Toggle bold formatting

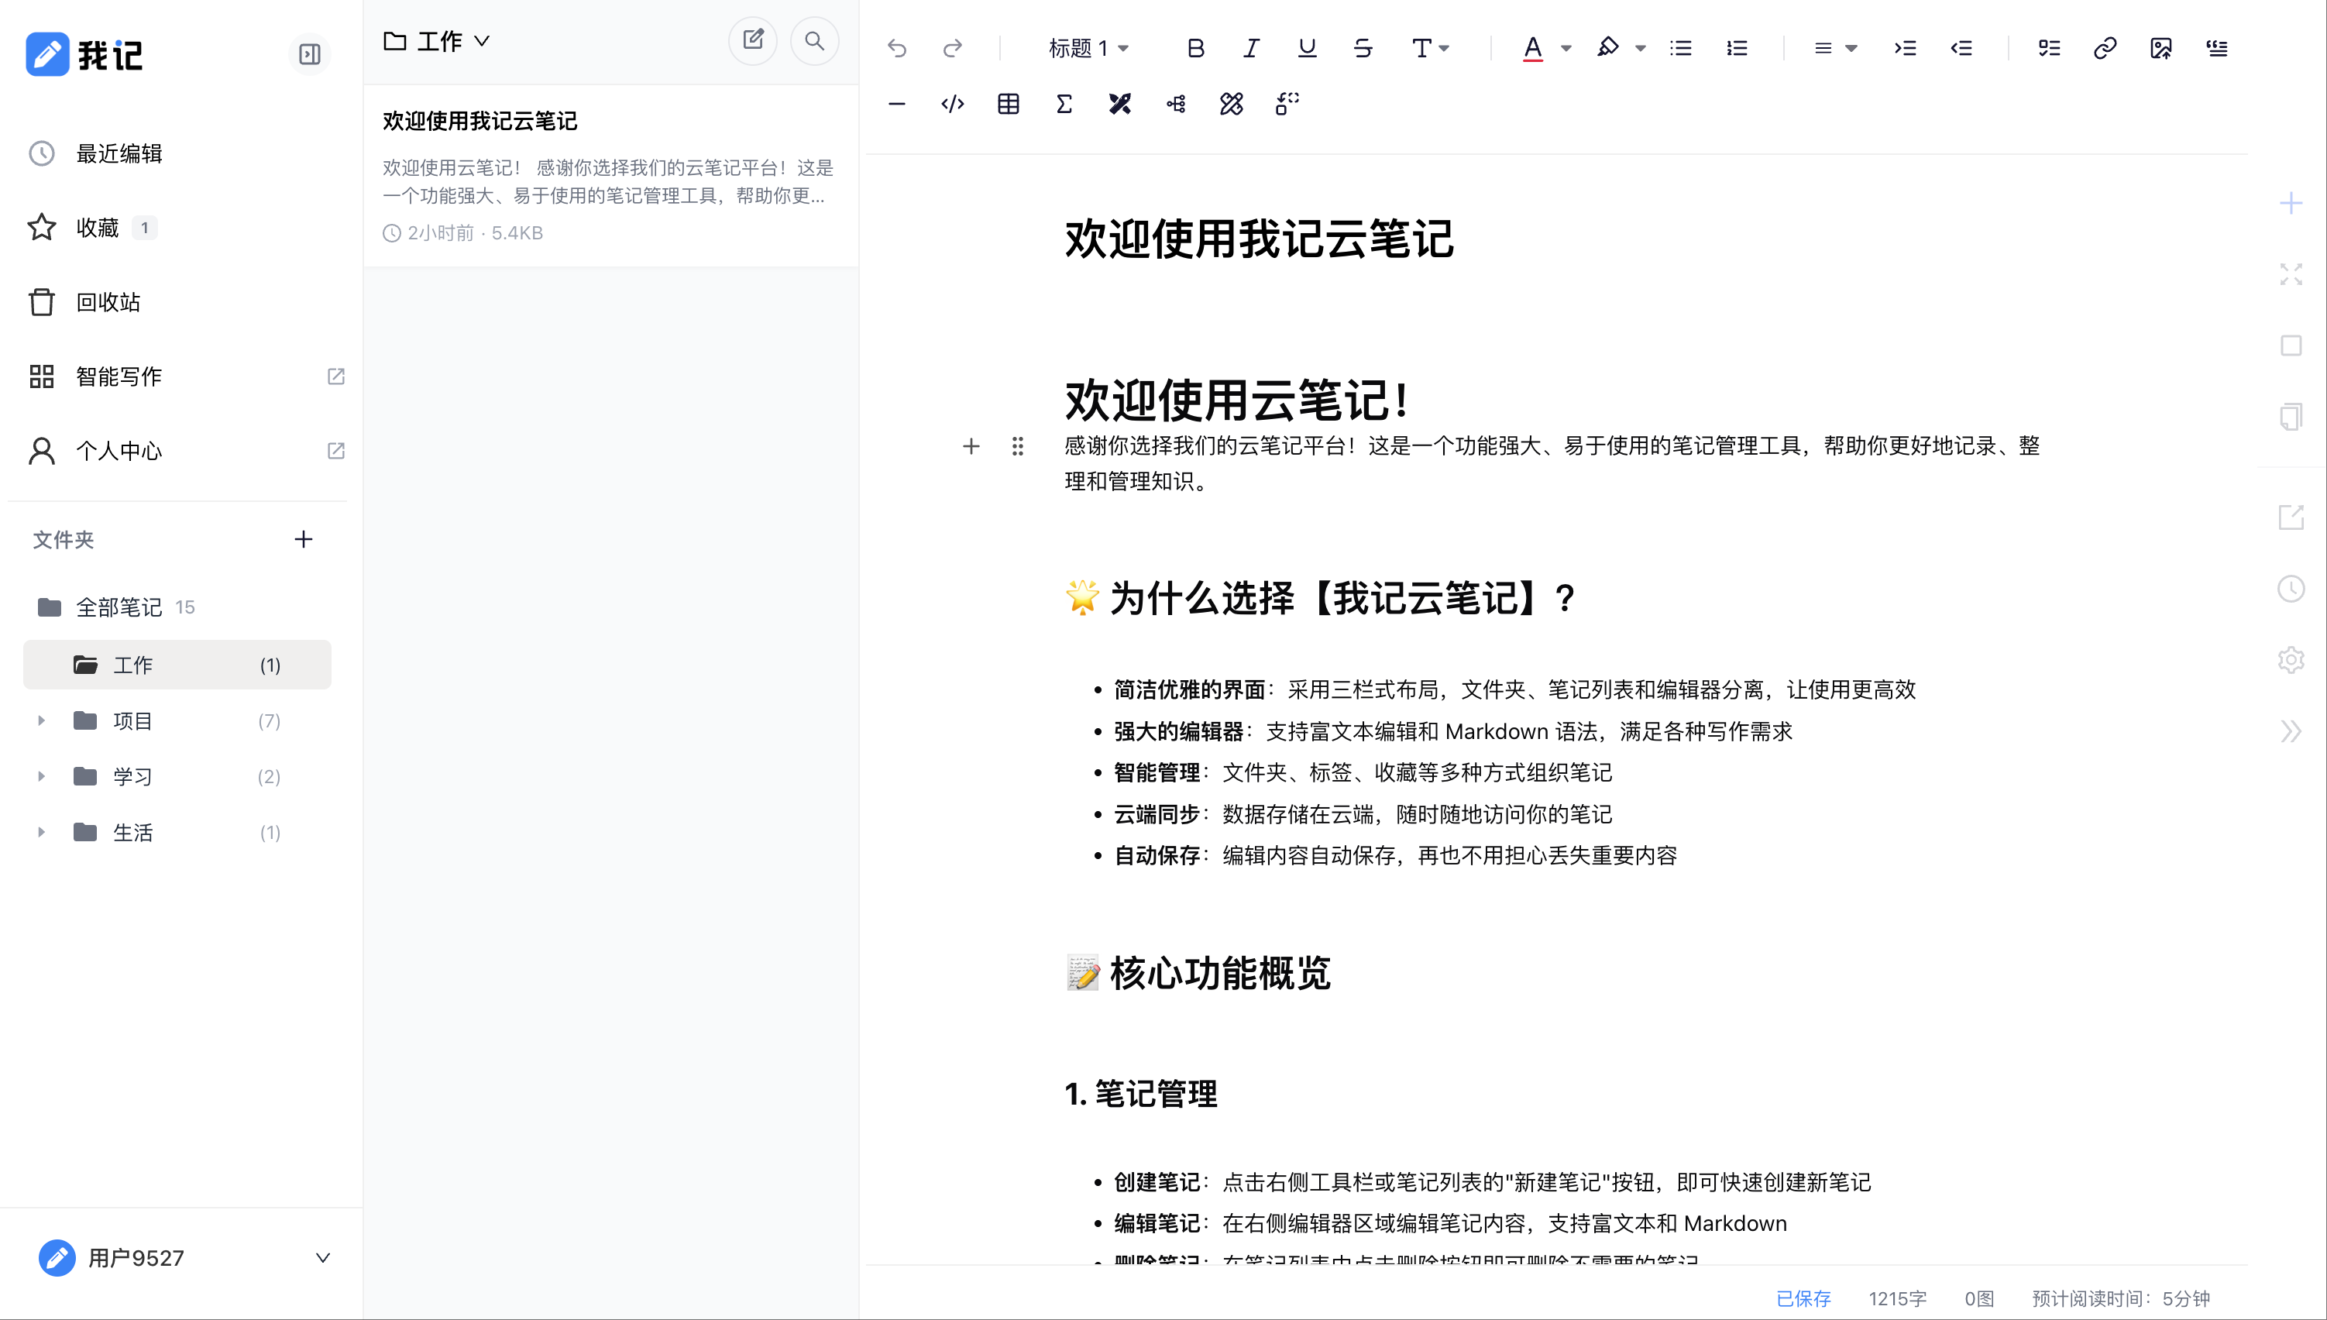1196,48
